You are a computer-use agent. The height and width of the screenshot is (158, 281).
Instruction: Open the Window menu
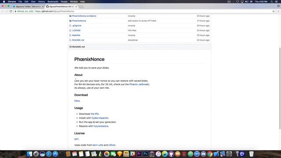[x=74, y=2]
